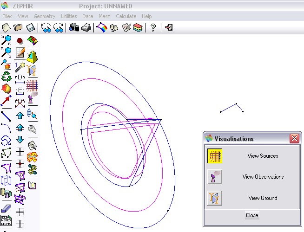
Task: Open the Mesh menu
Action: click(x=104, y=16)
